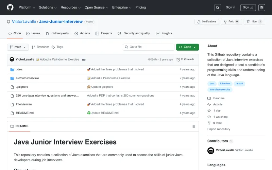The image size is (272, 170).
Task: Open the Java-Junior-Interview repository link
Action: click(x=61, y=22)
